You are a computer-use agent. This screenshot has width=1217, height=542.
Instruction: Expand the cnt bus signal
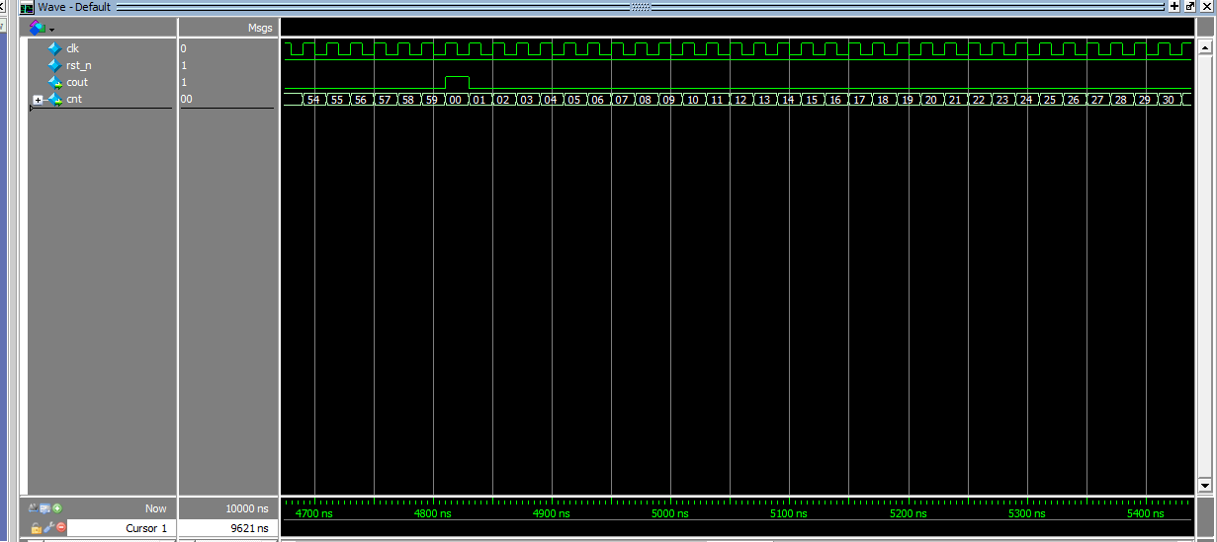(x=38, y=100)
